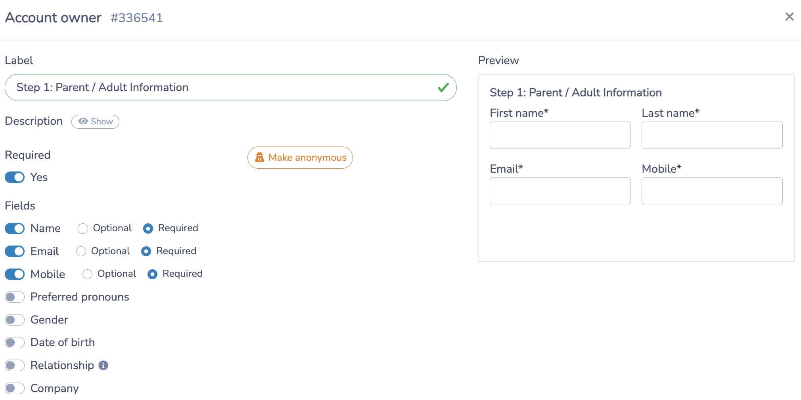801x400 pixels.
Task: Enable the Relationship field toggle
Action: (15, 365)
